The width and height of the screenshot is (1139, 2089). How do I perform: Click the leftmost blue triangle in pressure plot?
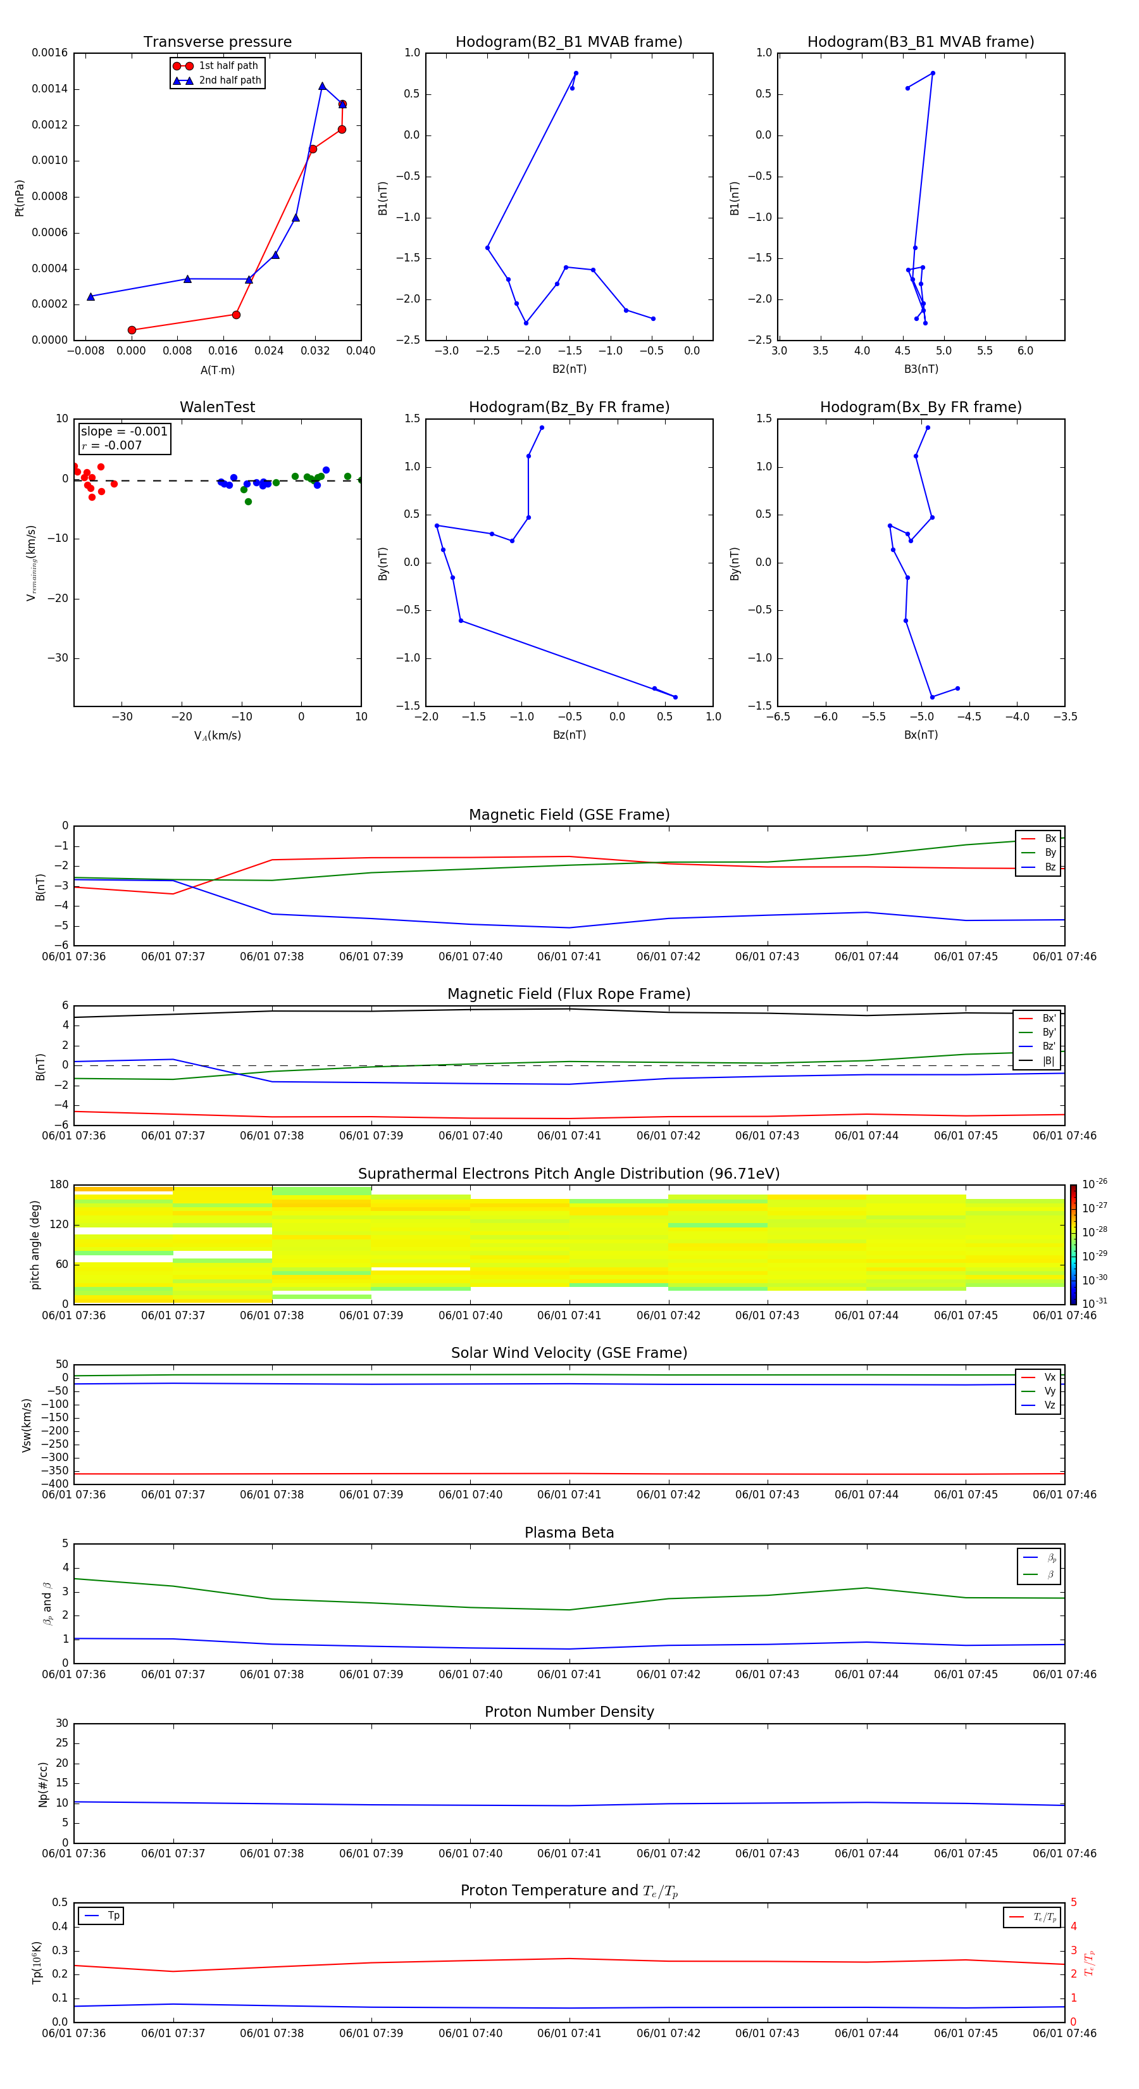pyautogui.click(x=90, y=297)
